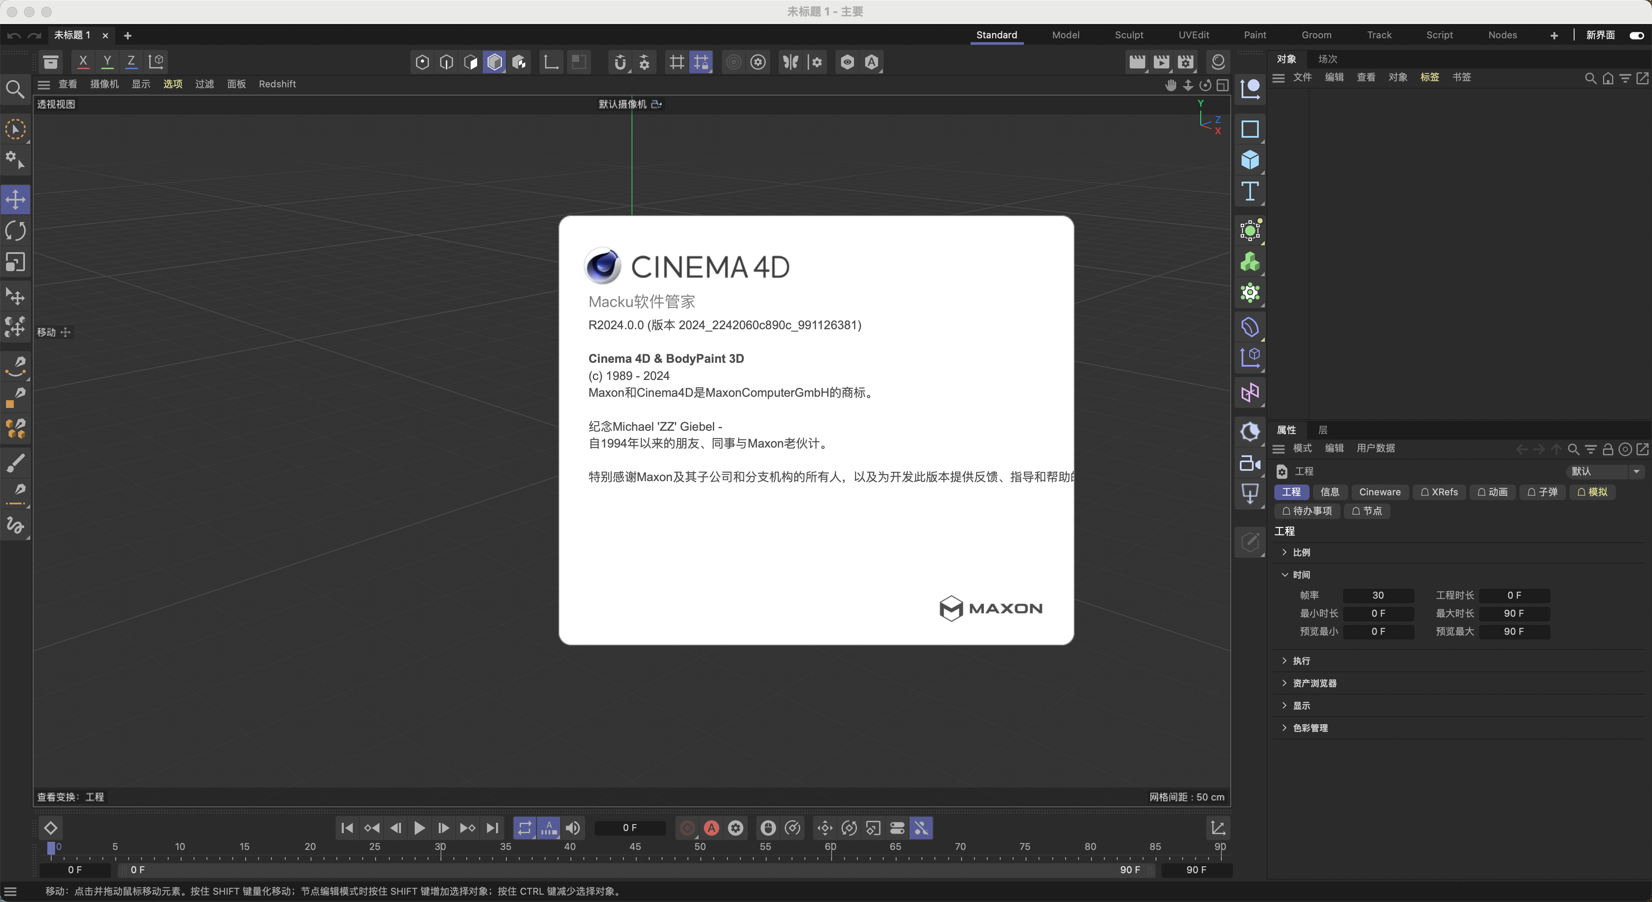Toggle the 新界面 switch
Screen dimensions: 1652x902
(1636, 35)
